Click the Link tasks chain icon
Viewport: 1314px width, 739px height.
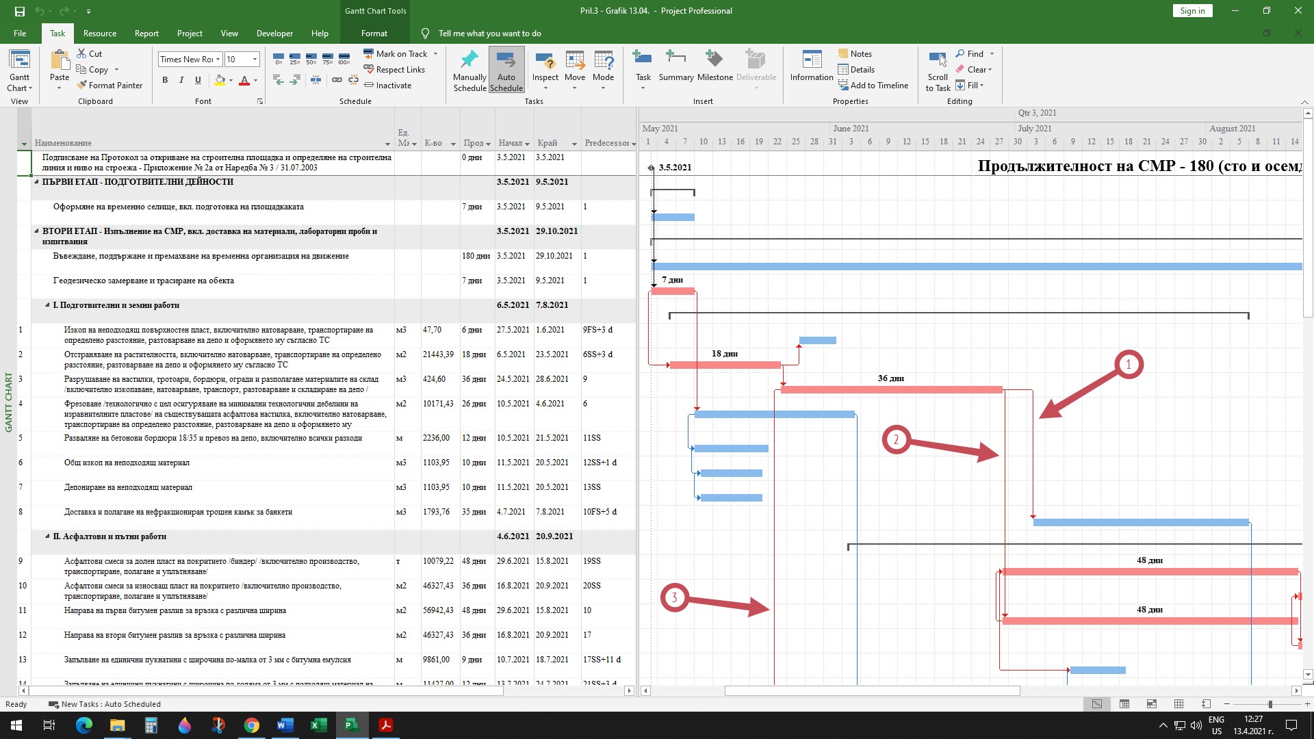(337, 80)
